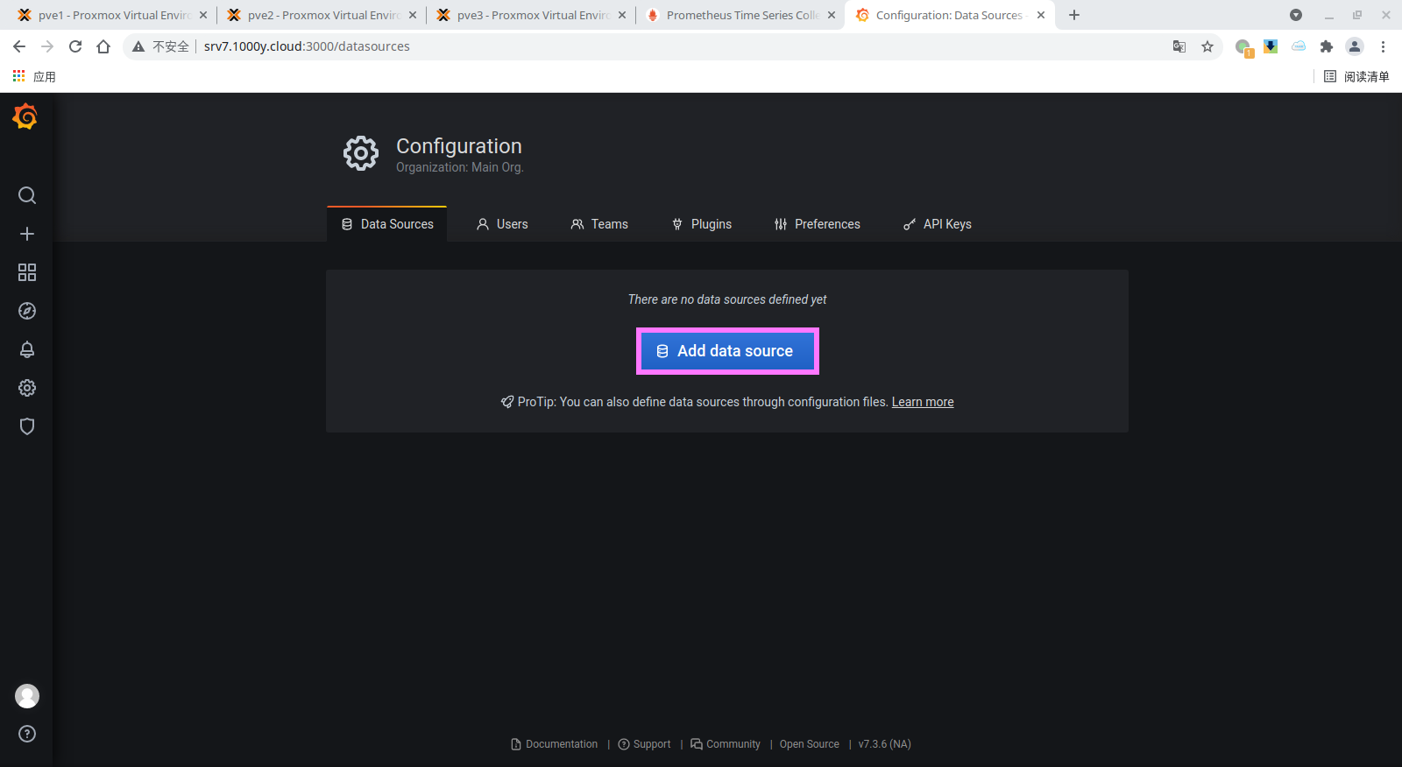Open the Explore compass icon
The image size is (1402, 767).
27,311
